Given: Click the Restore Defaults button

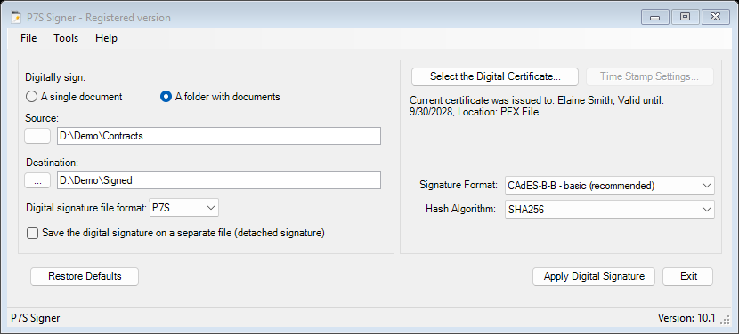Looking at the screenshot, I should (85, 276).
